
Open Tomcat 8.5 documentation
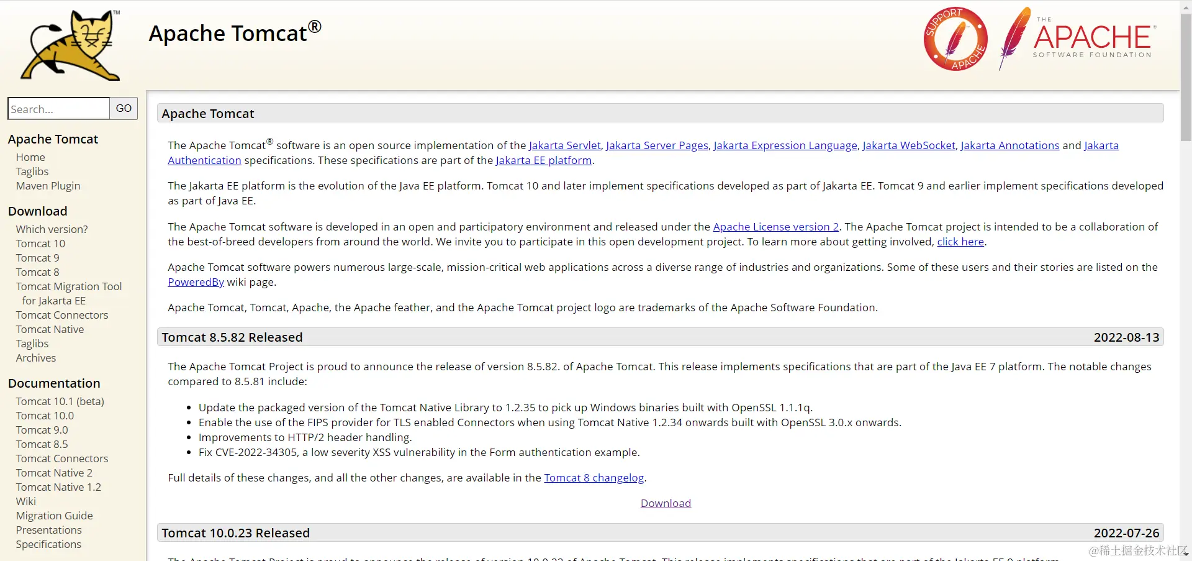click(42, 444)
